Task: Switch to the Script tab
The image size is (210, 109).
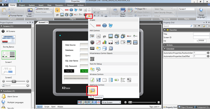Action: [x=47, y=107]
